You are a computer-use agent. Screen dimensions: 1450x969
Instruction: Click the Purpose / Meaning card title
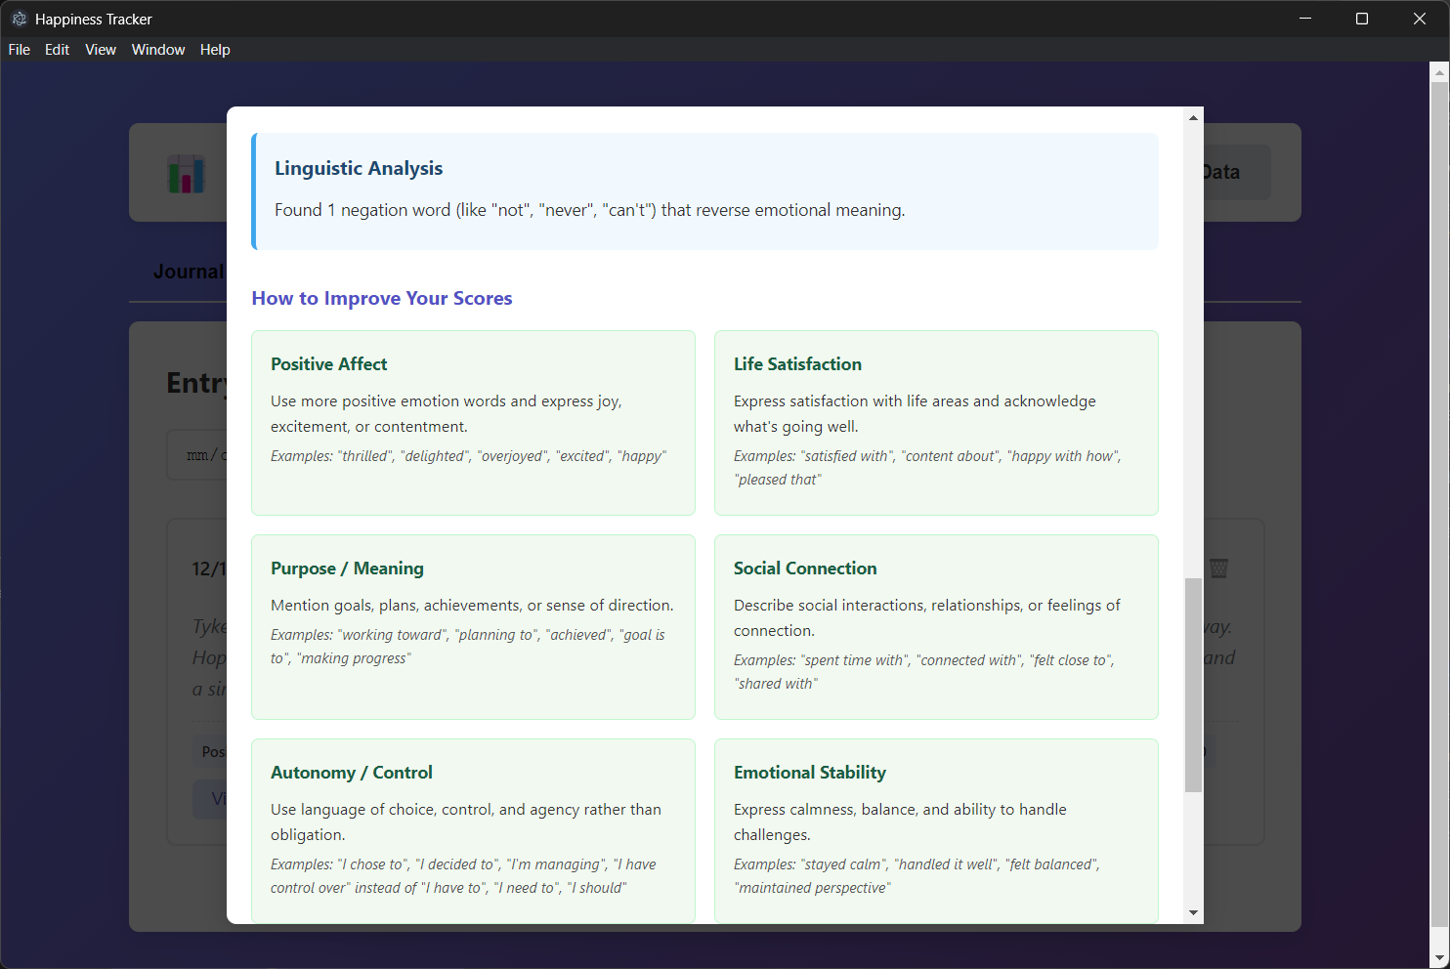[x=347, y=569]
